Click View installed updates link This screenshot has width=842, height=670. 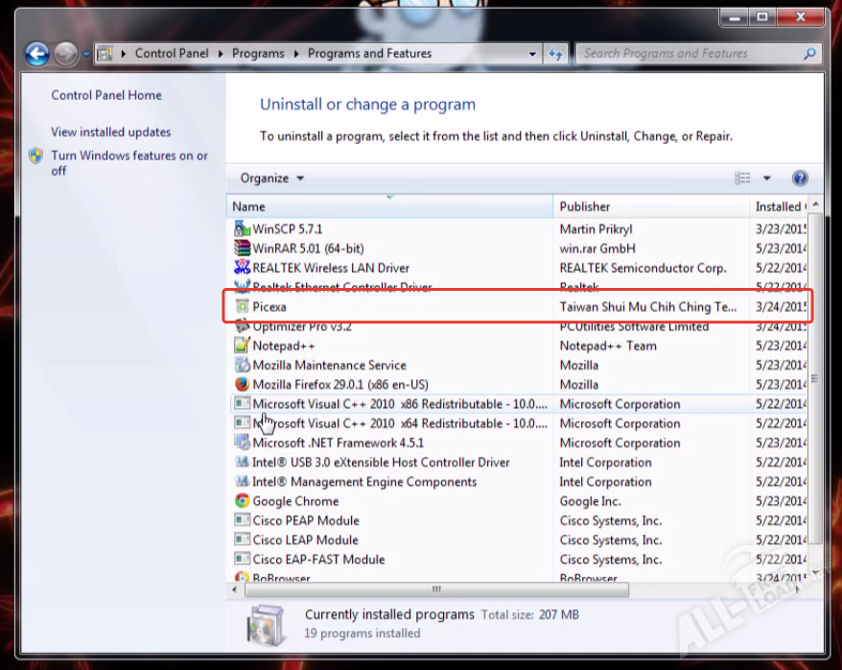(111, 132)
